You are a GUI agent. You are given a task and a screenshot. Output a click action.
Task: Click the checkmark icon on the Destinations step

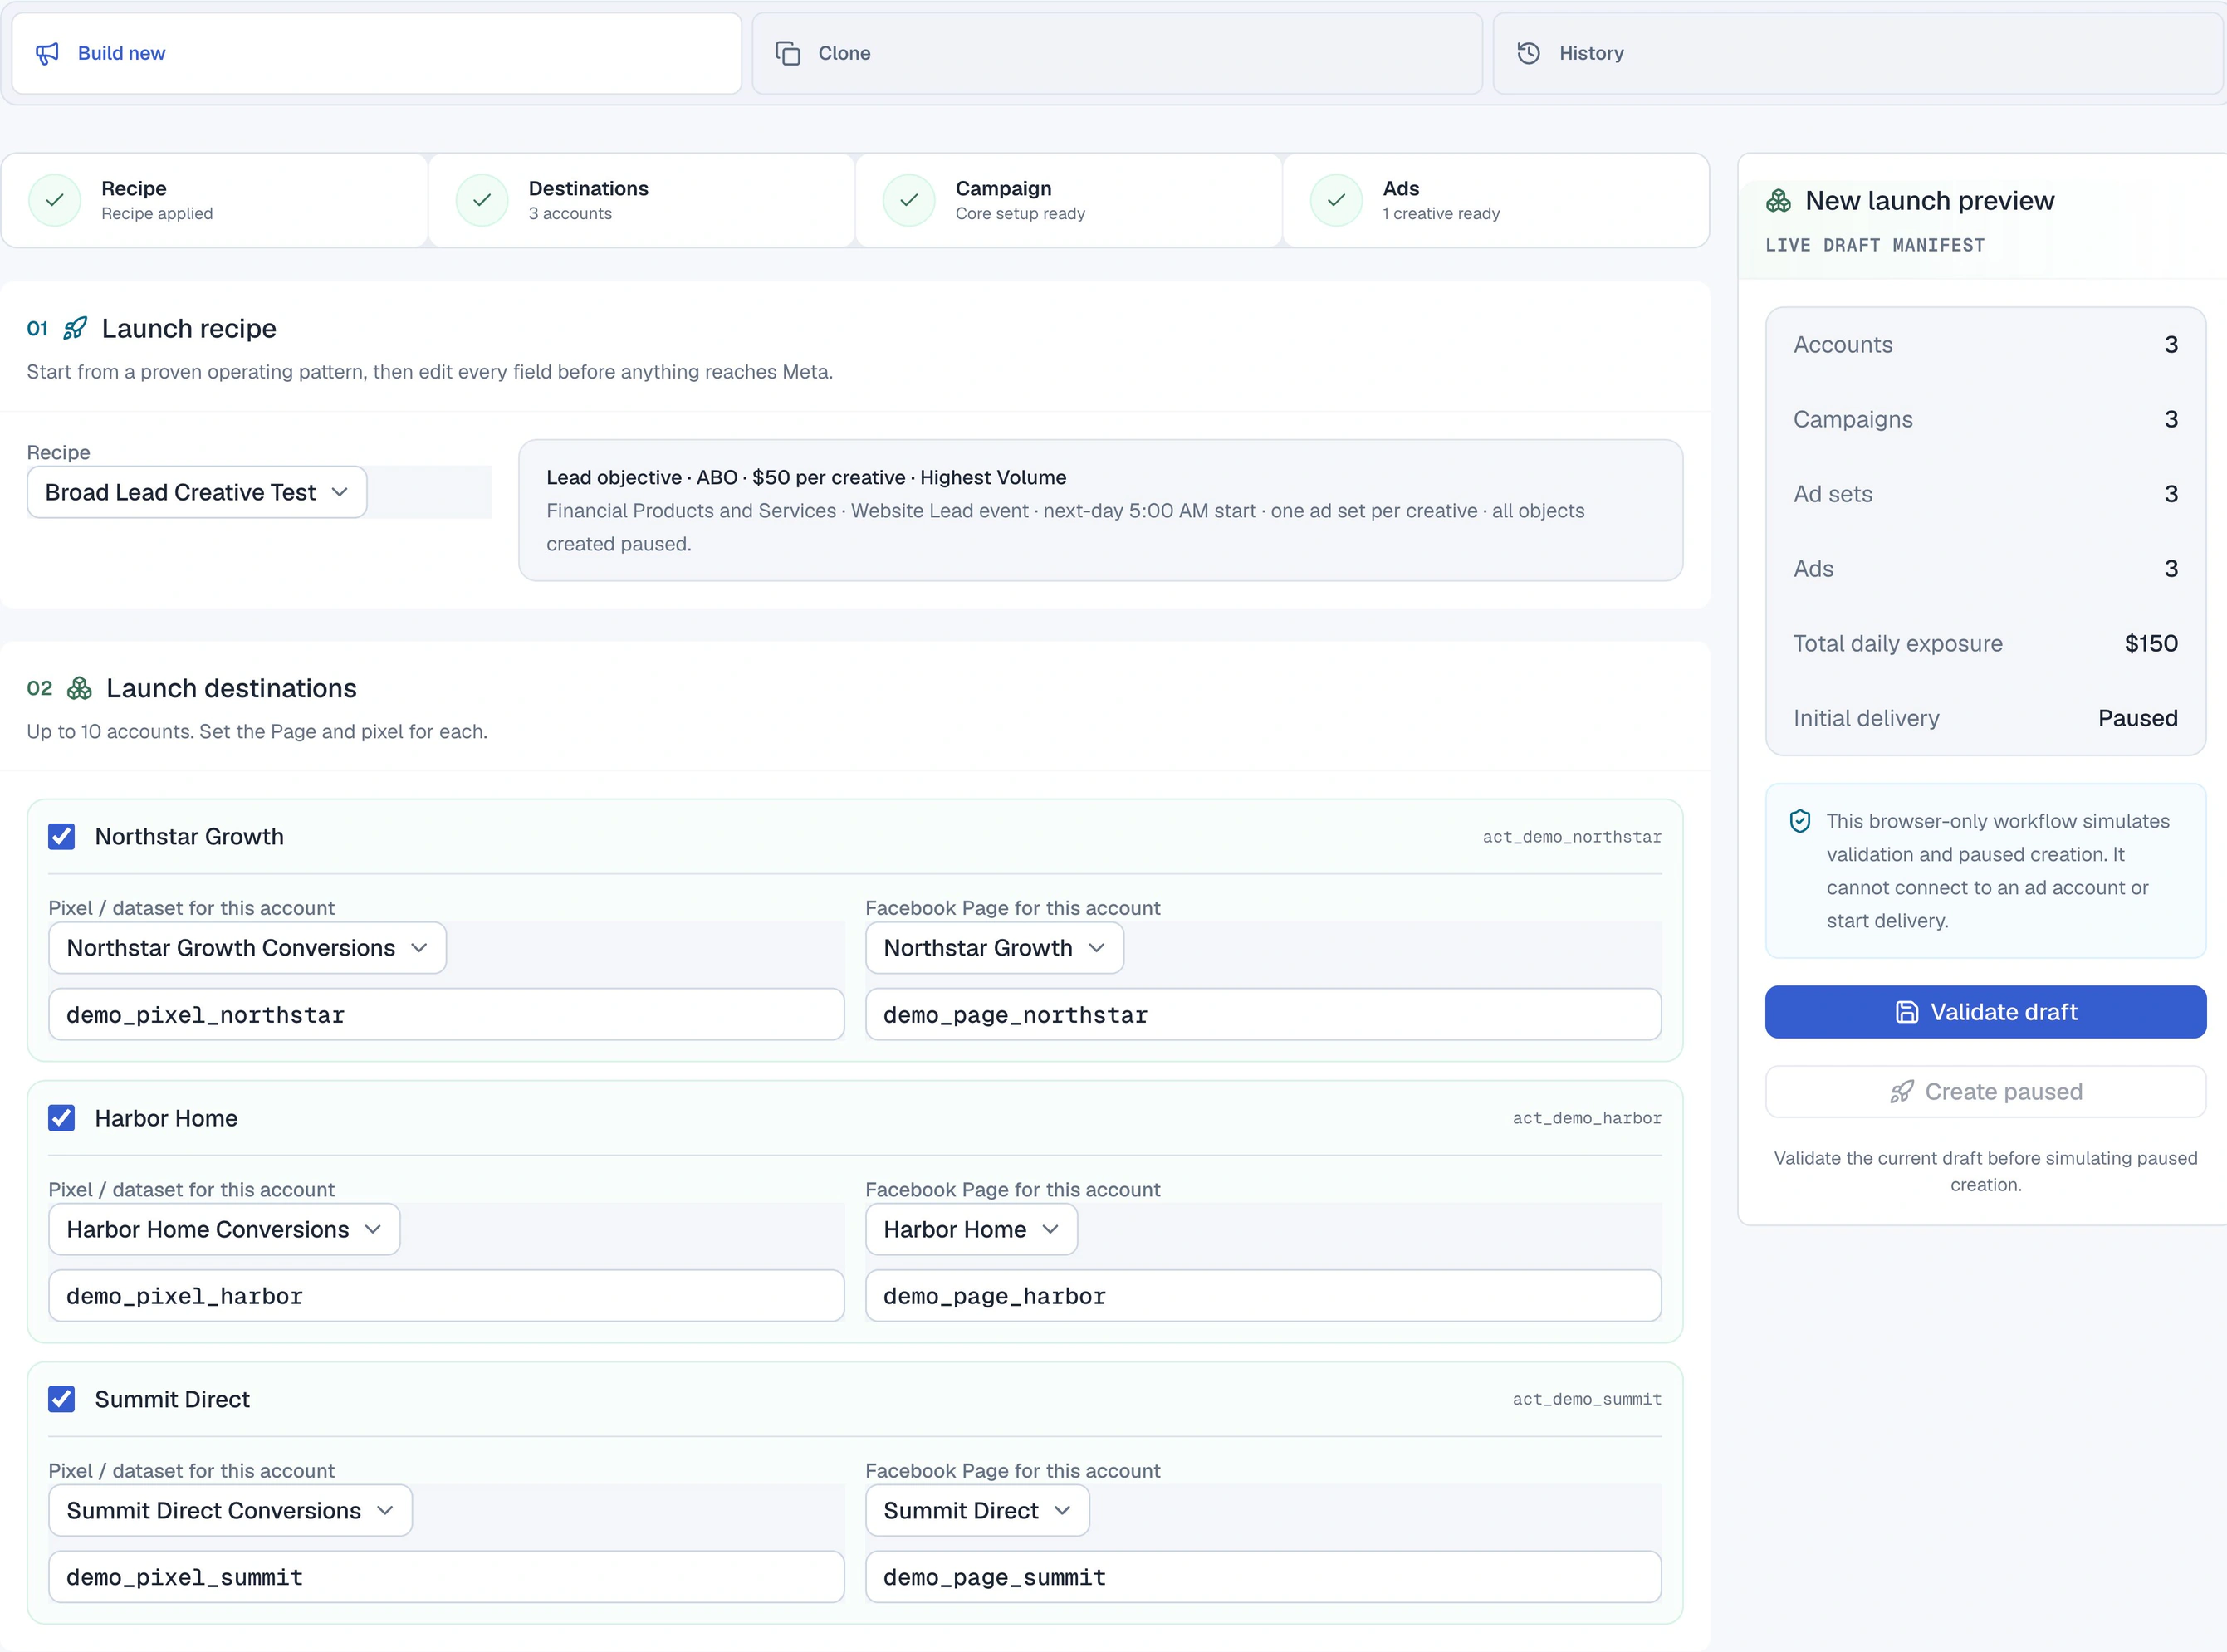point(482,200)
